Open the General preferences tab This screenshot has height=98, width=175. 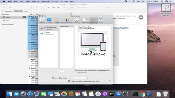click(42, 21)
